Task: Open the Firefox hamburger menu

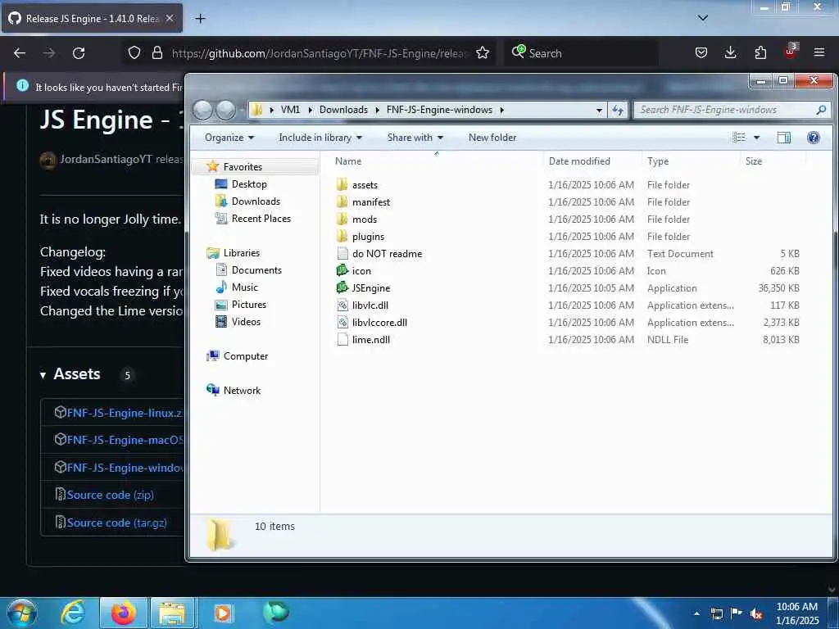Action: pos(819,52)
